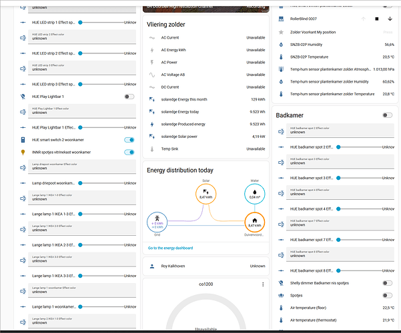Adjust the HUE LED strip 1 Effect speed slider
Screen dimensions: 401x333
click(x=101, y=23)
